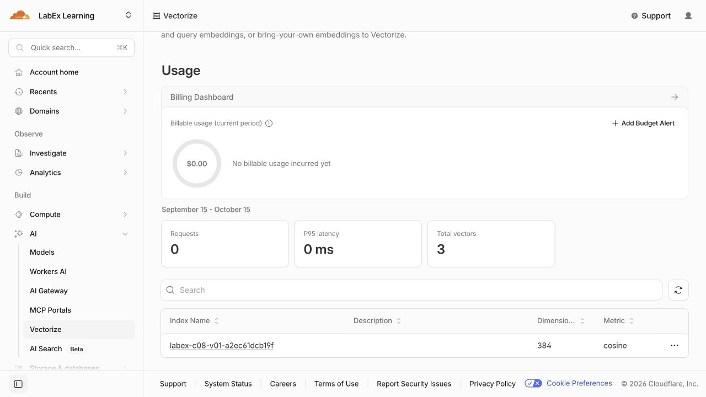Open the footer Support link
The image size is (706, 397).
[173, 384]
